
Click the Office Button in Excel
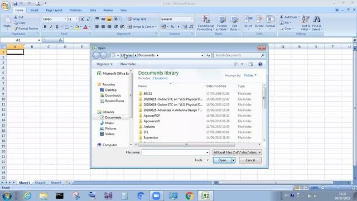6,6
